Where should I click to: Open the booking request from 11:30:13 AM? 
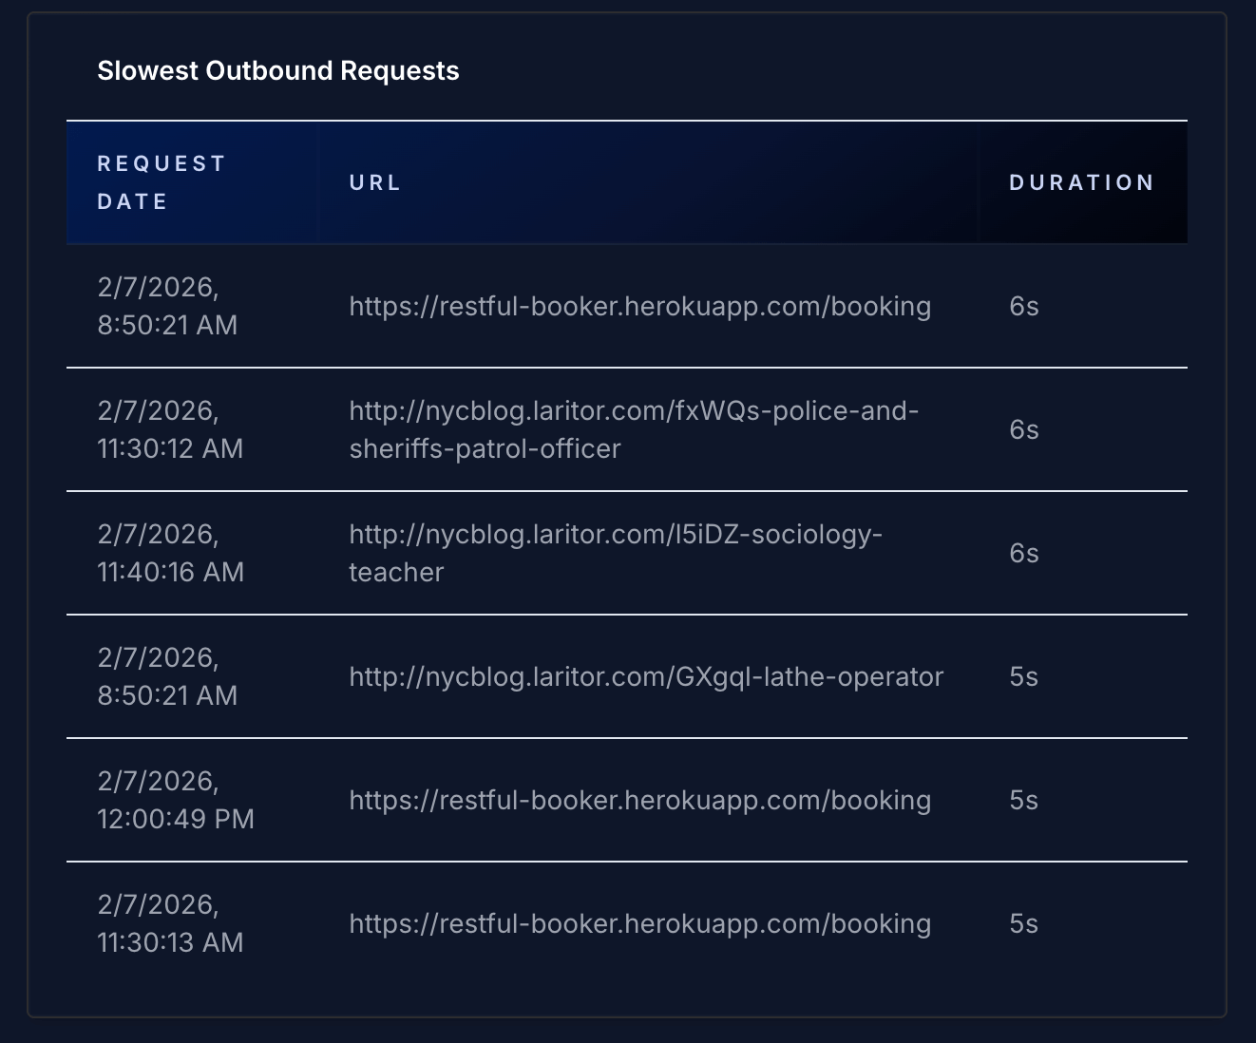click(640, 922)
